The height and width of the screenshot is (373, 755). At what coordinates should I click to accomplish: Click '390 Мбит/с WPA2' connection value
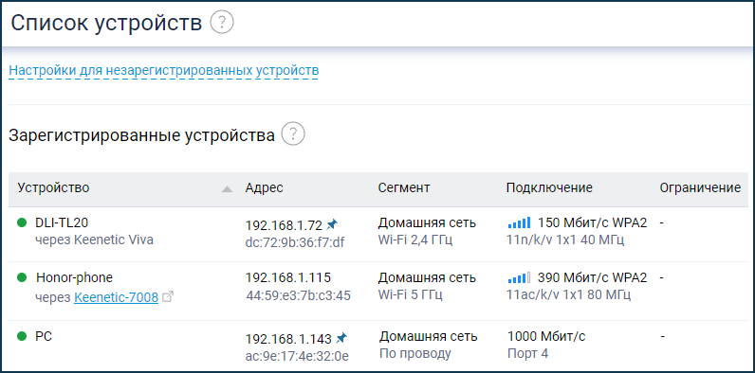[592, 277]
